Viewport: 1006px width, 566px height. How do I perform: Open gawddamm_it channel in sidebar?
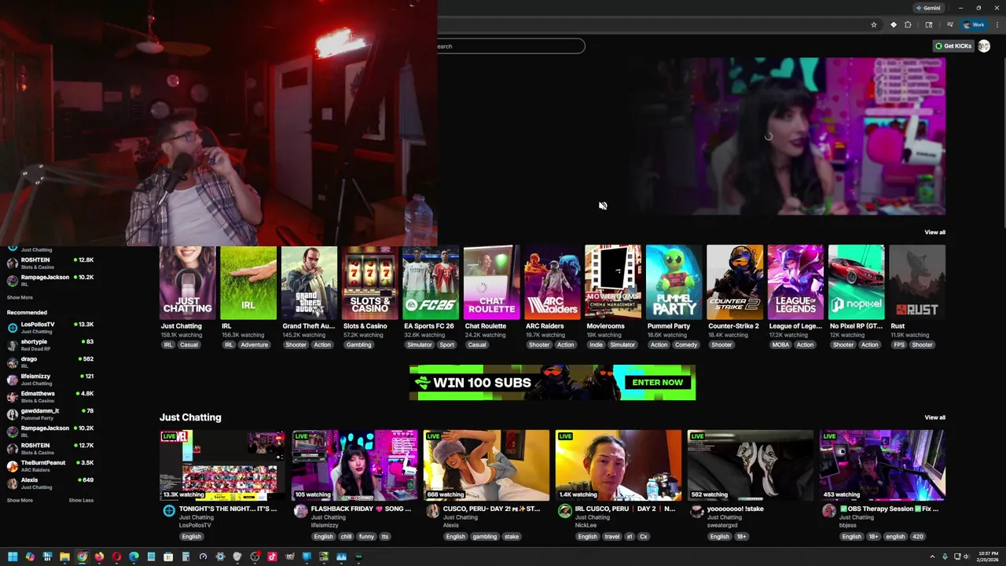(x=50, y=413)
